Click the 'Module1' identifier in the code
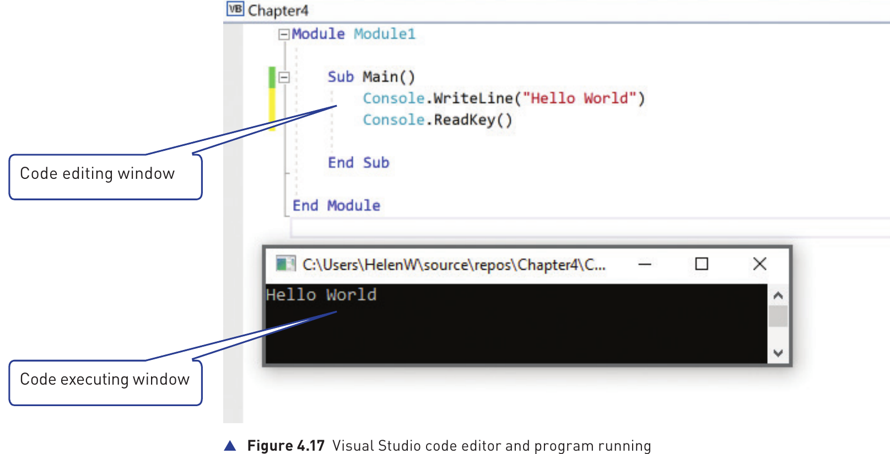The width and height of the screenshot is (890, 454). pyautogui.click(x=384, y=34)
